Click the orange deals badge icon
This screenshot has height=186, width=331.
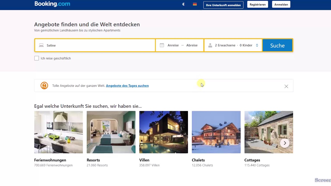click(x=44, y=86)
